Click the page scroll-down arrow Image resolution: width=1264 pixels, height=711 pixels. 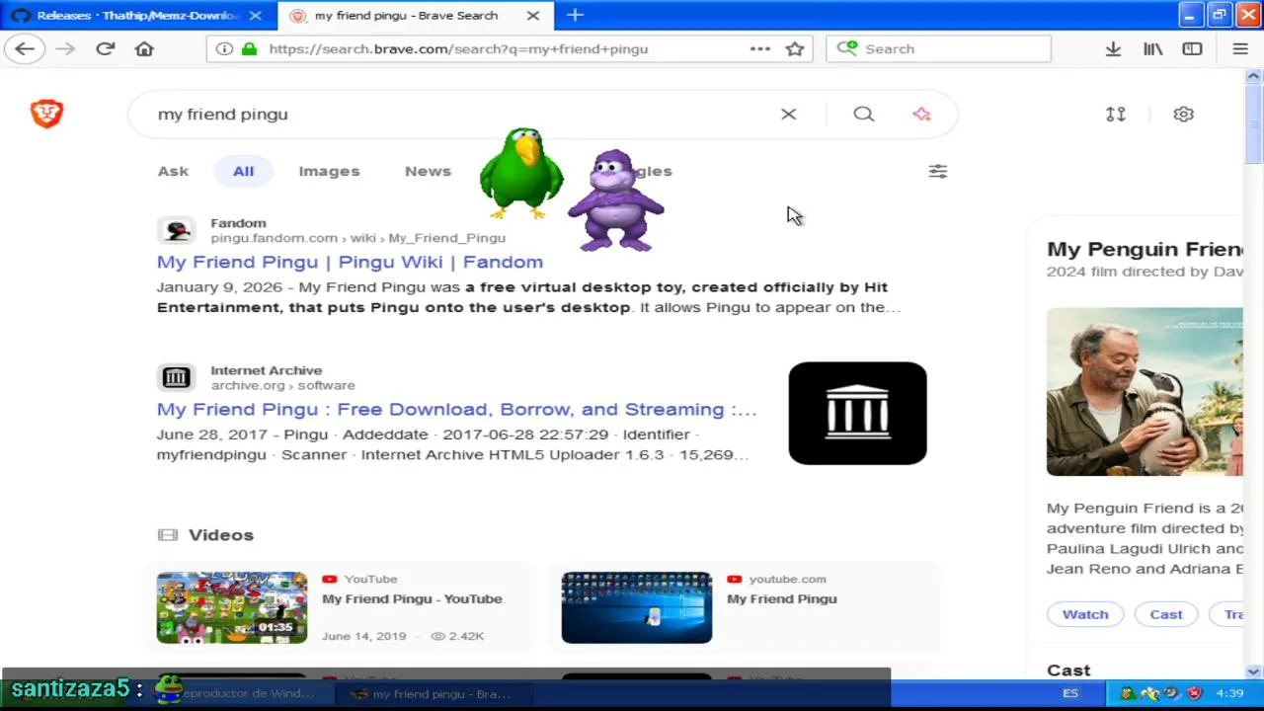coord(1254,671)
